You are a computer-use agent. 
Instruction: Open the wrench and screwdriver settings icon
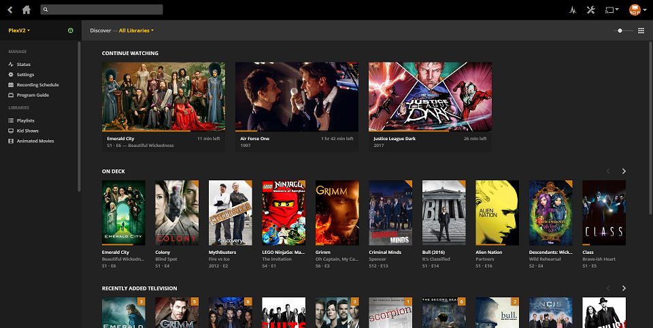tap(590, 10)
